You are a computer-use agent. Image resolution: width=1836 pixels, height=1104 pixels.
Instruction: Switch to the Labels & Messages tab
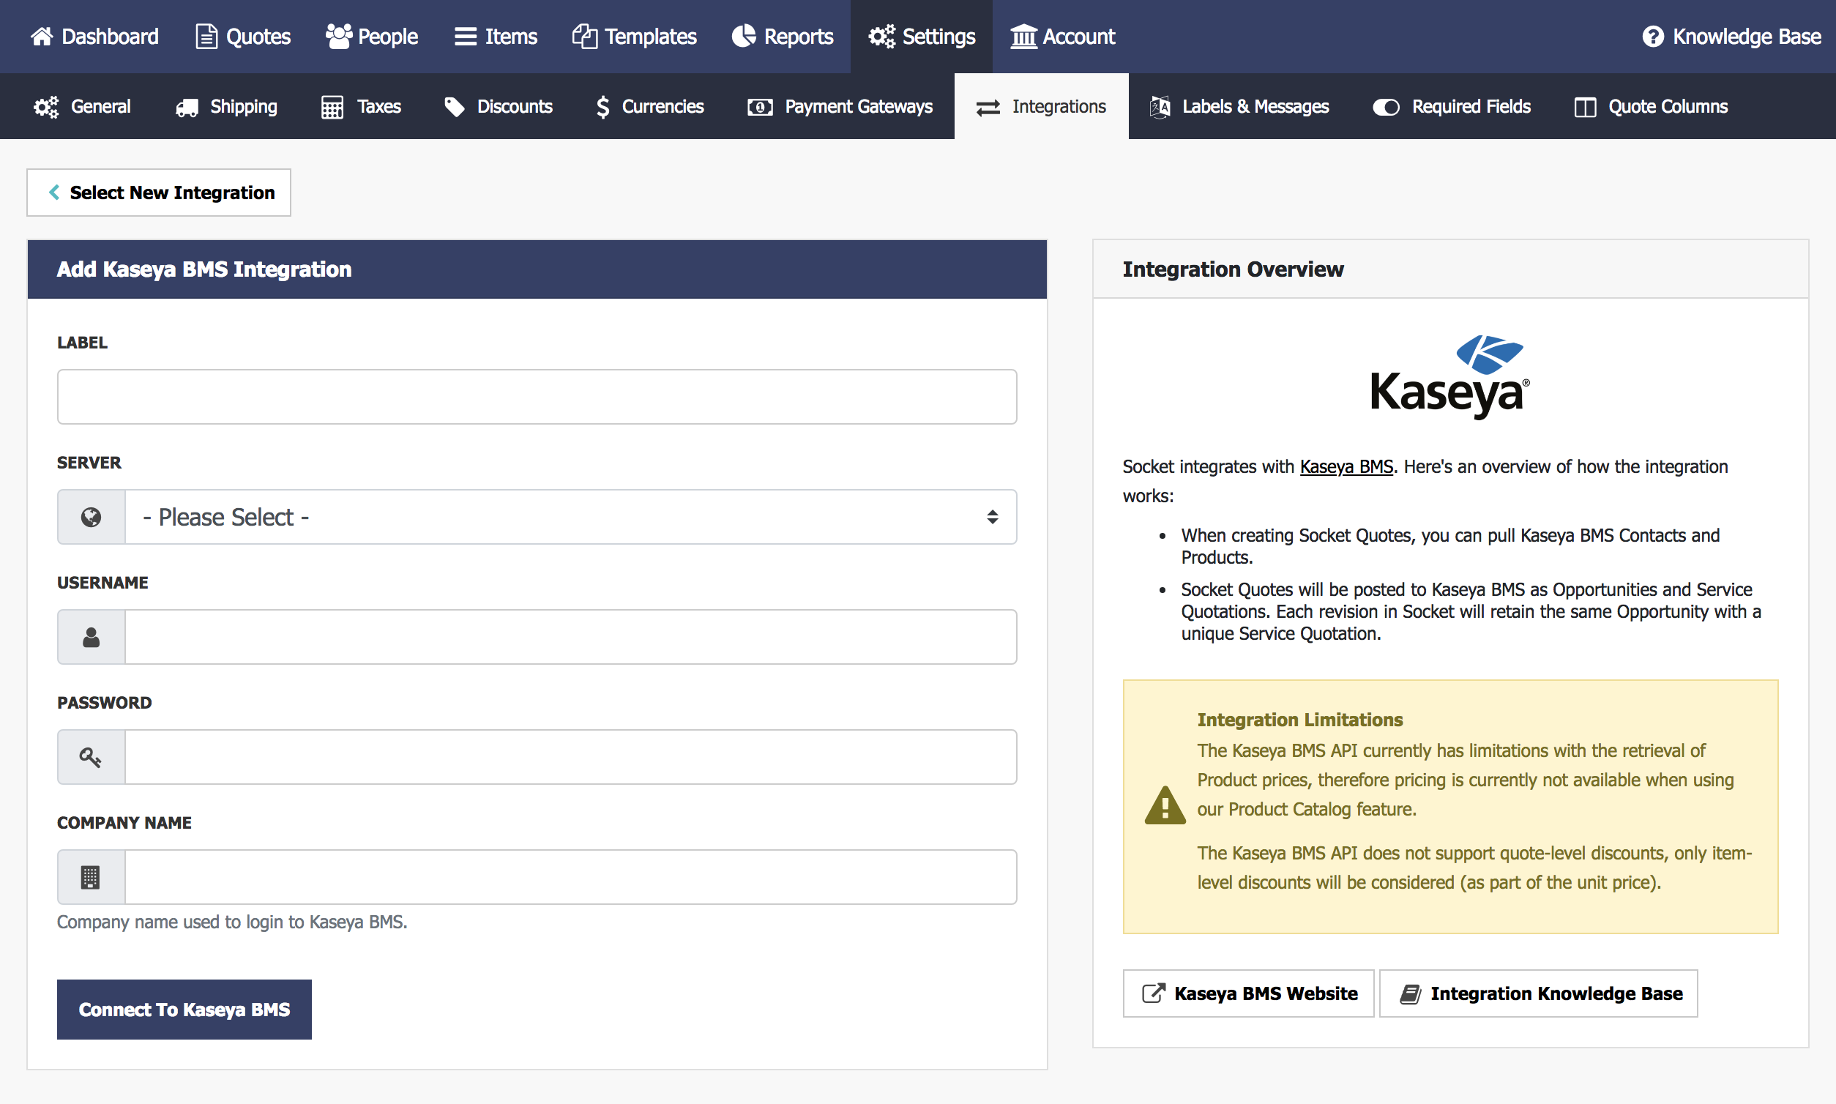[x=1239, y=107]
